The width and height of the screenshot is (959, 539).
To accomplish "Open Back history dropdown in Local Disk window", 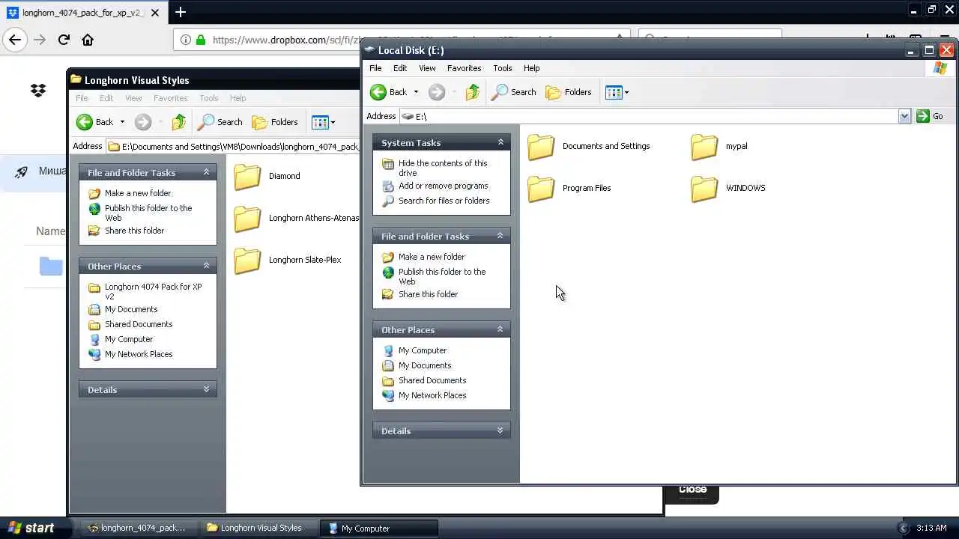I will point(416,93).
